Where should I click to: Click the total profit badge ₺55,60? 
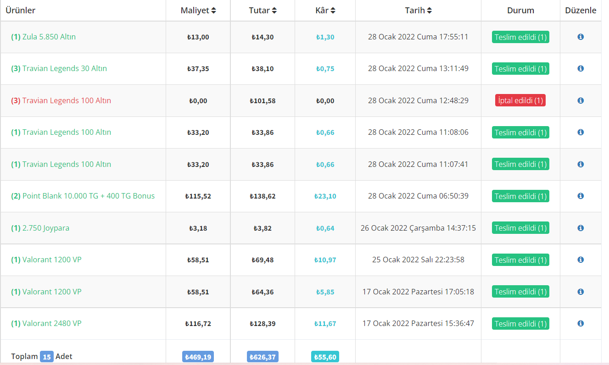tap(325, 357)
